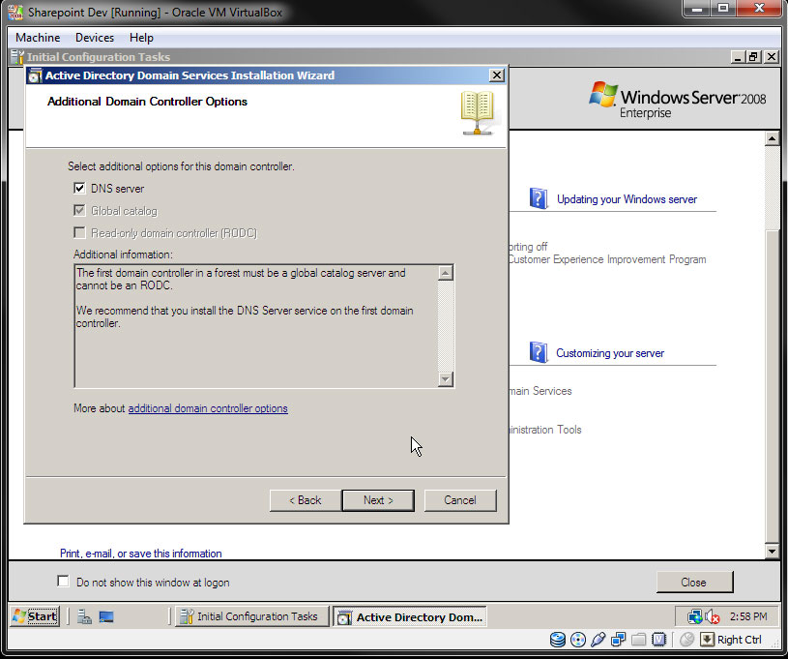Click the help icon beside Customizing your server
Image resolution: width=788 pixels, height=659 pixels.
tap(539, 352)
